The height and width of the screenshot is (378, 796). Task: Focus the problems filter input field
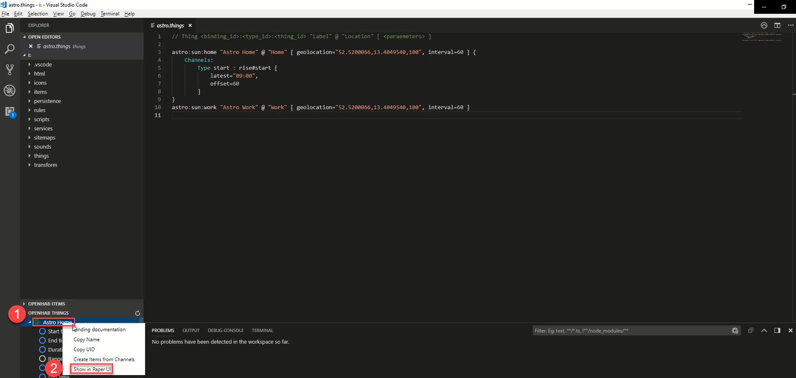tap(631, 331)
